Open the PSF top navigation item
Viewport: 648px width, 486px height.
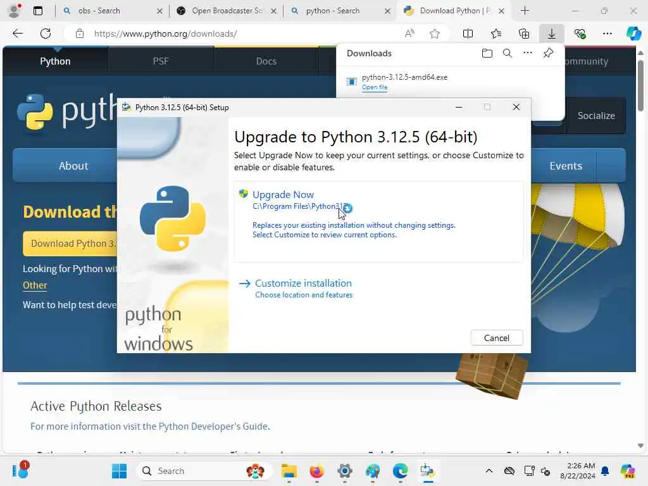161,61
